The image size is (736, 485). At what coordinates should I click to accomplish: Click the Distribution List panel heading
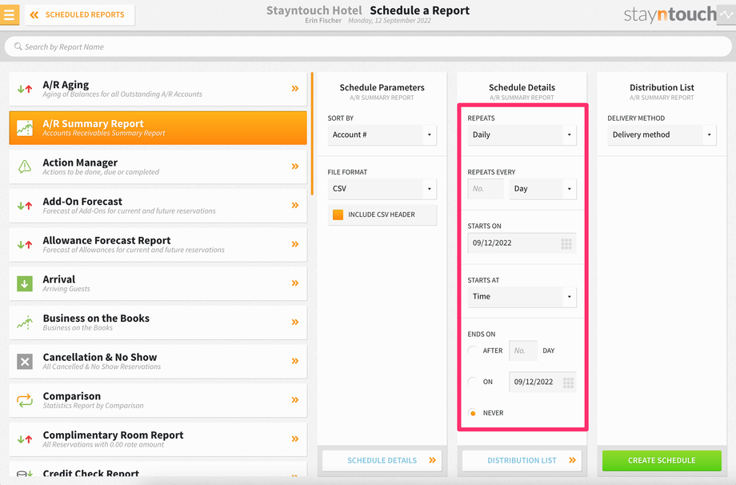click(662, 87)
